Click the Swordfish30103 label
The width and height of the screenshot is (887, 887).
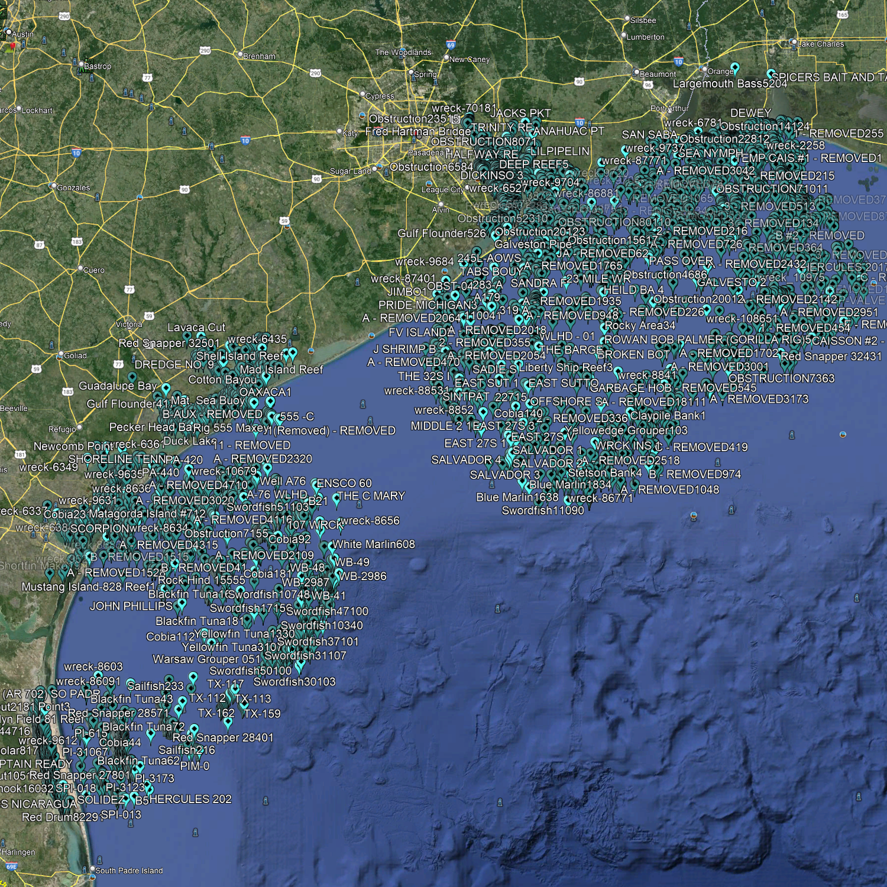point(294,682)
